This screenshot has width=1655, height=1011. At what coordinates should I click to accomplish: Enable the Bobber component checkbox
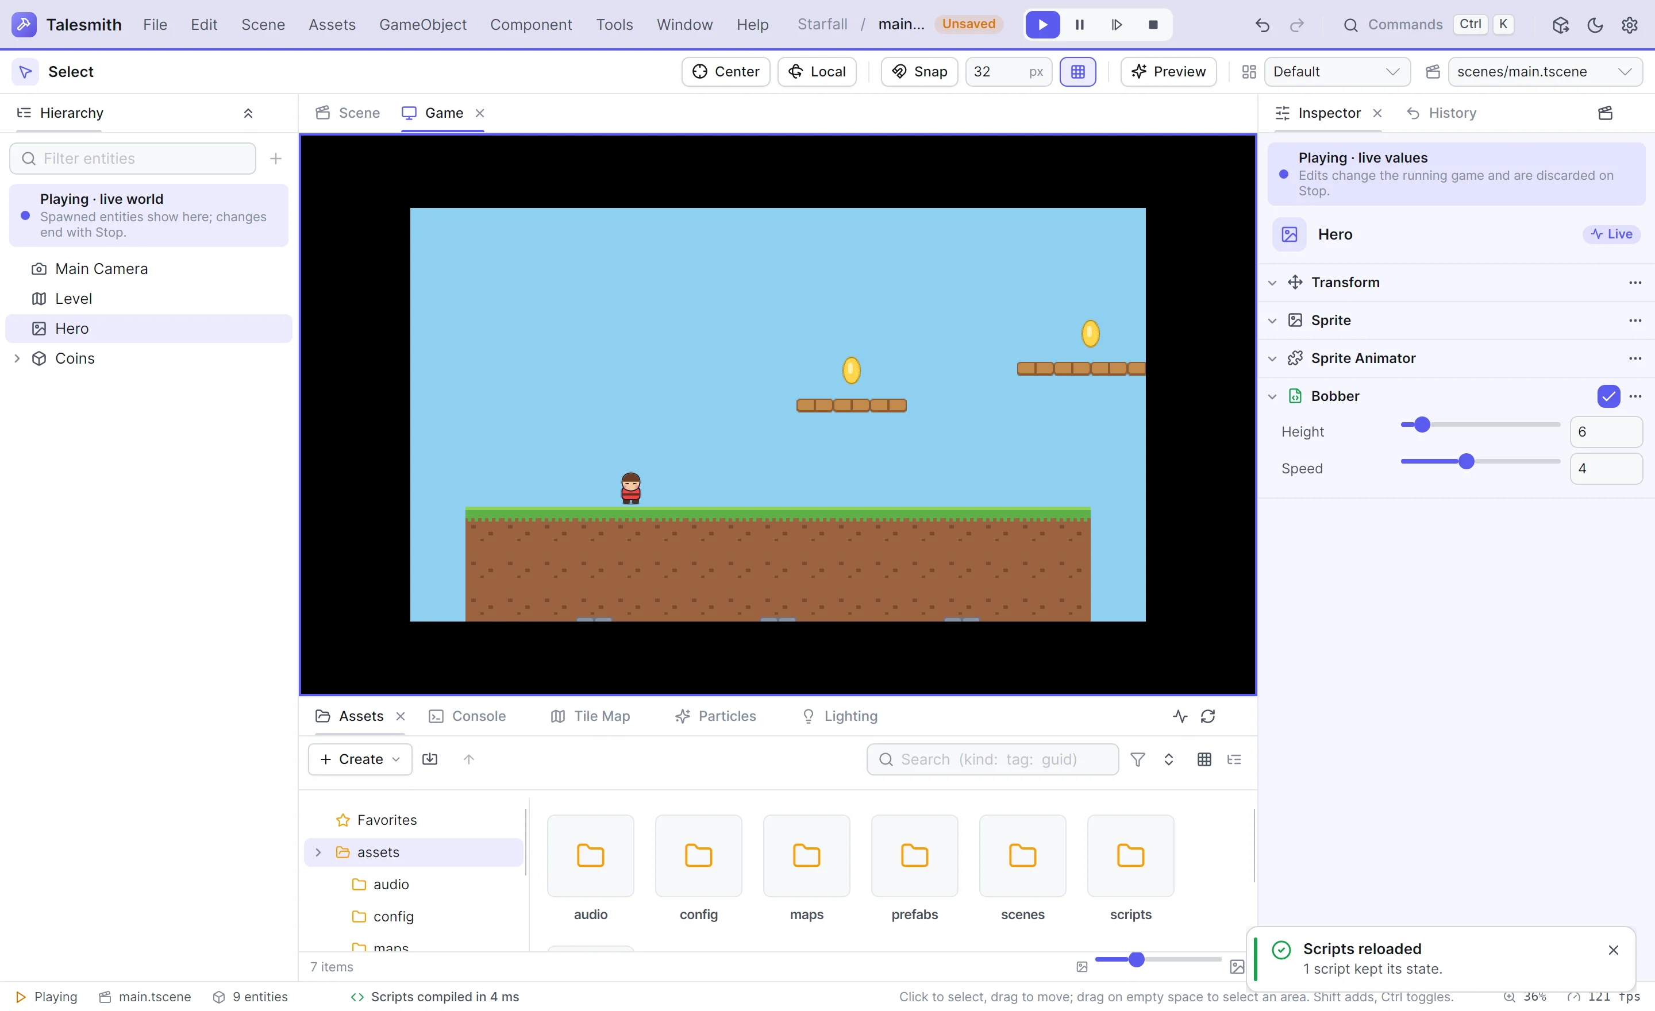click(1608, 396)
